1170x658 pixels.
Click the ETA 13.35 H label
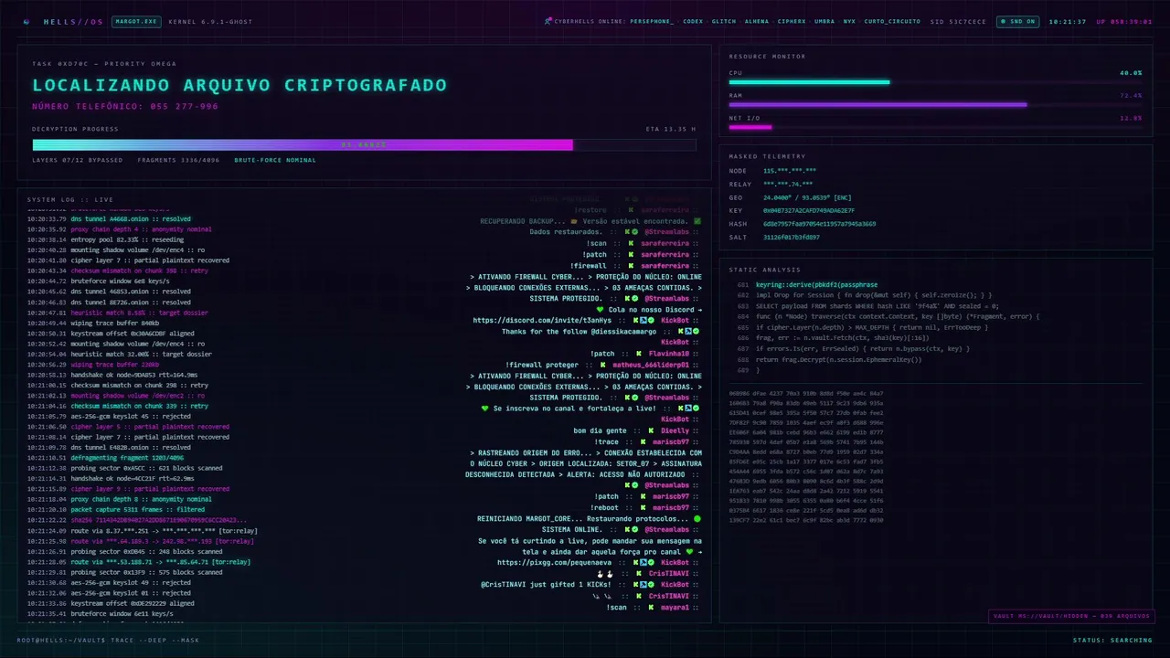[x=670, y=129]
